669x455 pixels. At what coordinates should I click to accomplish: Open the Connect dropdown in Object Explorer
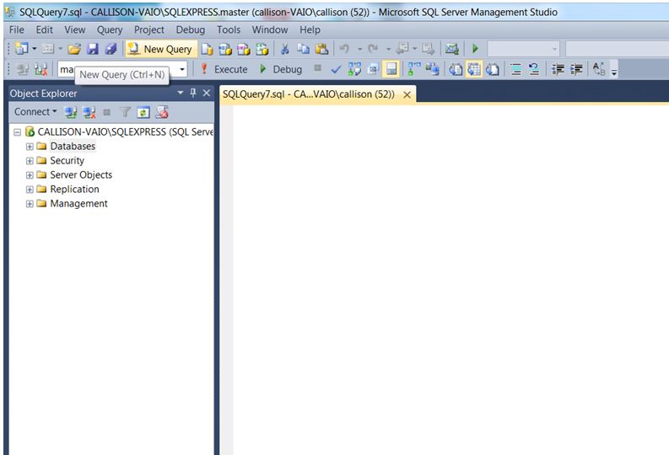tap(35, 112)
